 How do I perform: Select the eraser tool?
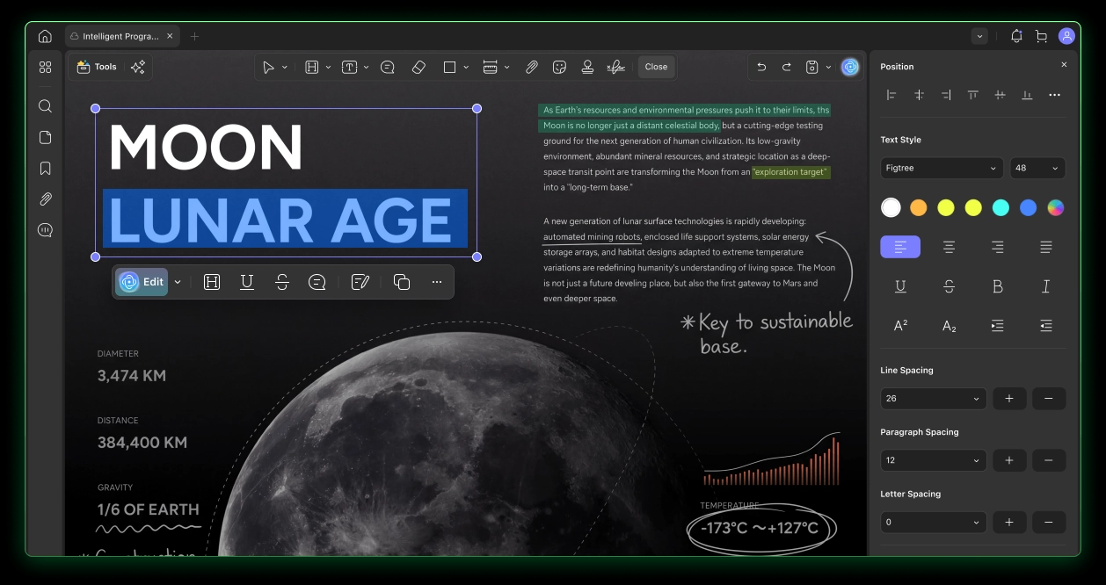point(418,67)
